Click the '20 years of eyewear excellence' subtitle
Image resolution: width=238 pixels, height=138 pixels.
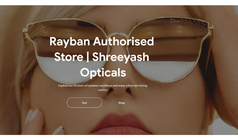click(103, 85)
